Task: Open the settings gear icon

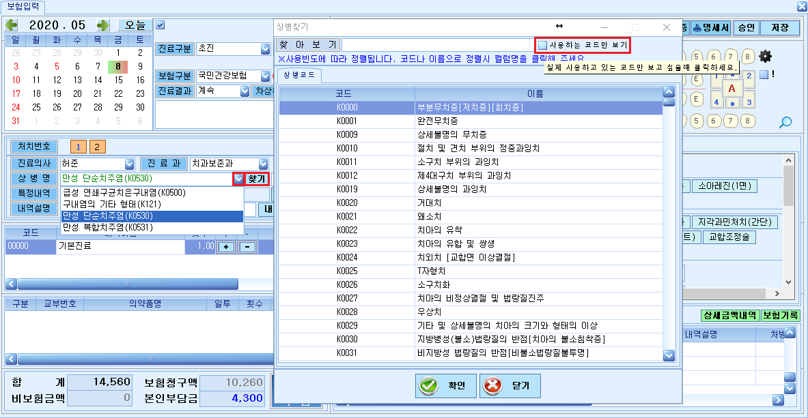Action: pos(766,56)
